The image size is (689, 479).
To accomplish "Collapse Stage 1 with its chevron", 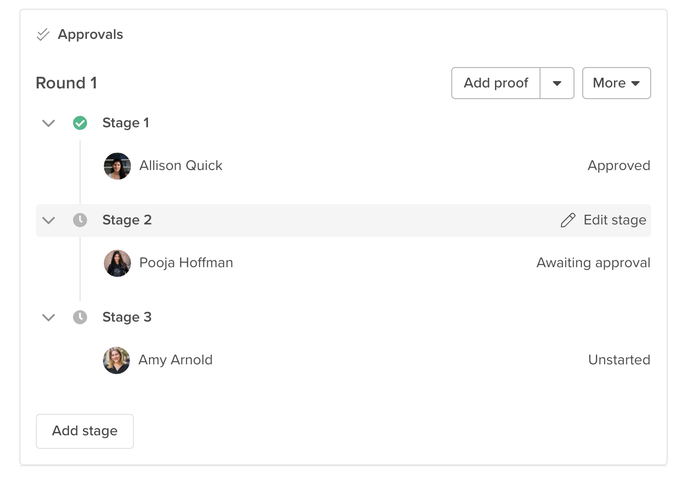I will (x=49, y=123).
